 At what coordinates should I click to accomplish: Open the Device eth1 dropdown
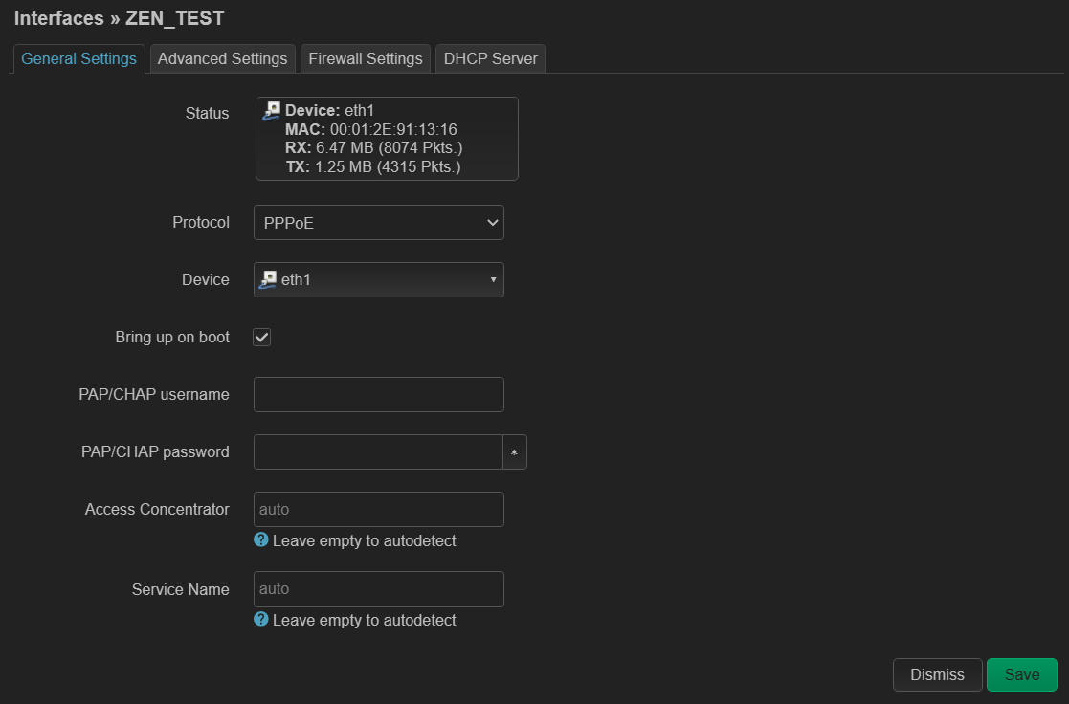[378, 279]
